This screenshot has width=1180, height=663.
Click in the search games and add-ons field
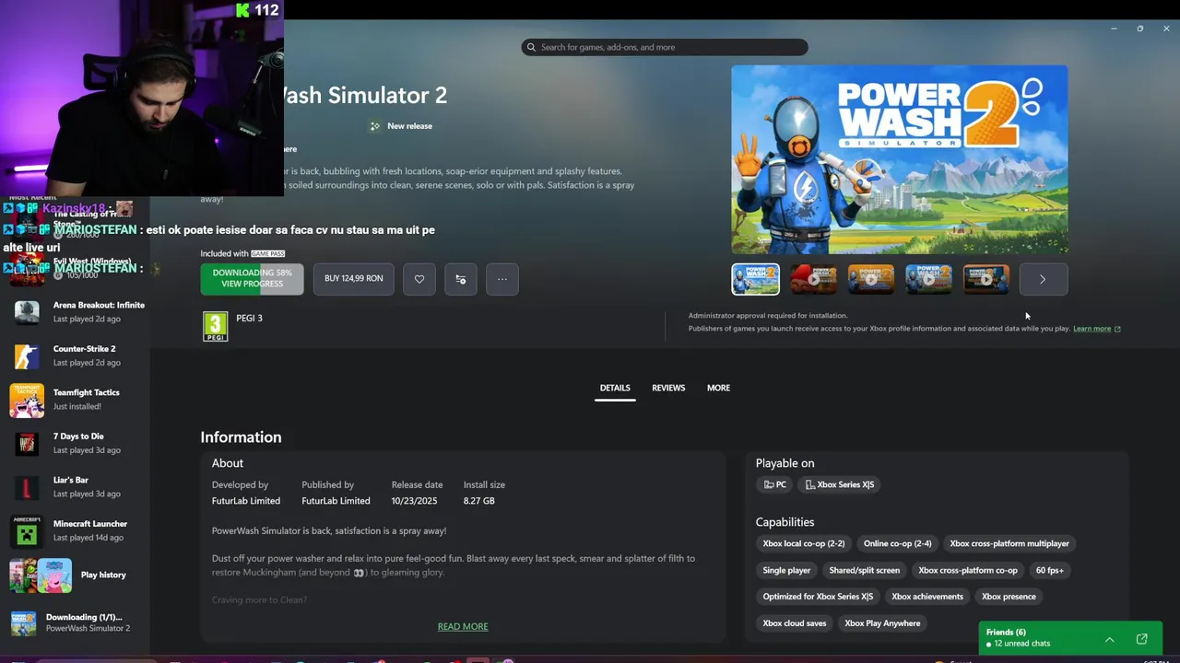(664, 47)
